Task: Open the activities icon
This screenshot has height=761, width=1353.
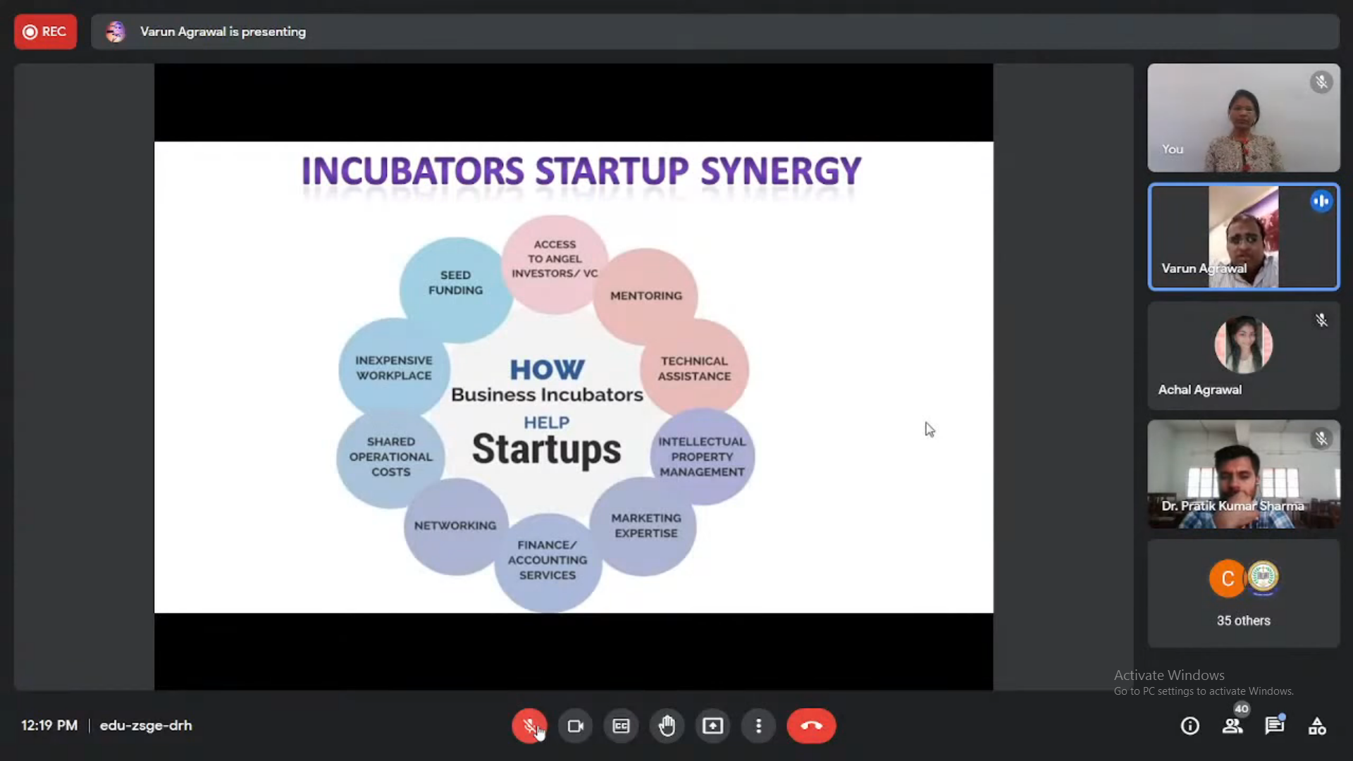Action: click(x=1316, y=726)
